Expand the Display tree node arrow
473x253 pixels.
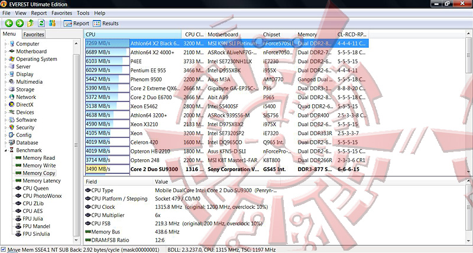coord(5,74)
